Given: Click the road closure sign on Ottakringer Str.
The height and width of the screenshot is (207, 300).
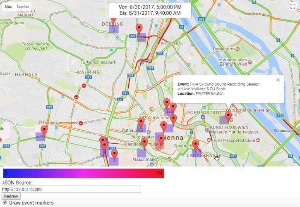Looking at the screenshot, I should [81, 123].
